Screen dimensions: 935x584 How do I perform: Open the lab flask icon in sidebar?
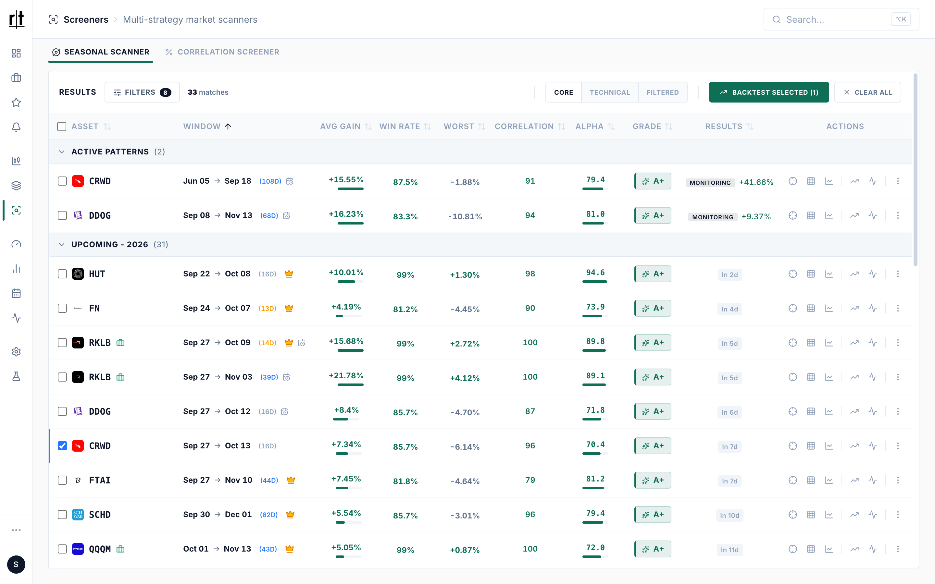16,377
